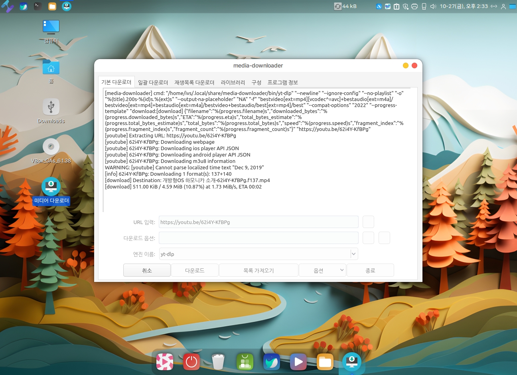Open the Naver Whale browser in dock

[271, 362]
